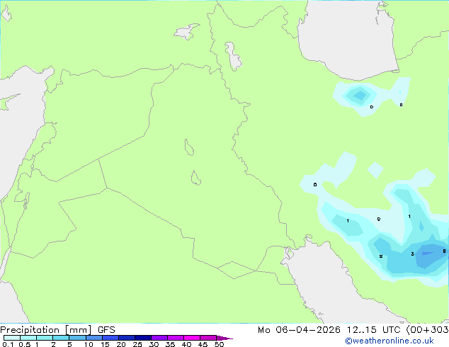449x347 pixels.
Task: Click the legend label "0.1"
Action: pos(8,344)
